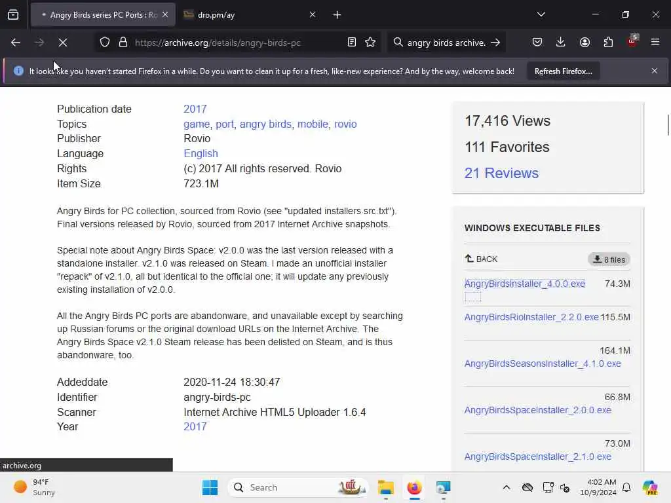Dismiss the Refresh Firefox notification bar
671x503 pixels.
(655, 71)
